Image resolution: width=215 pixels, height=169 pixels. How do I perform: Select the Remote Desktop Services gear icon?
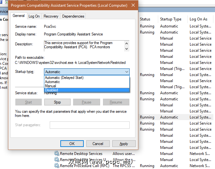click(x=56, y=153)
